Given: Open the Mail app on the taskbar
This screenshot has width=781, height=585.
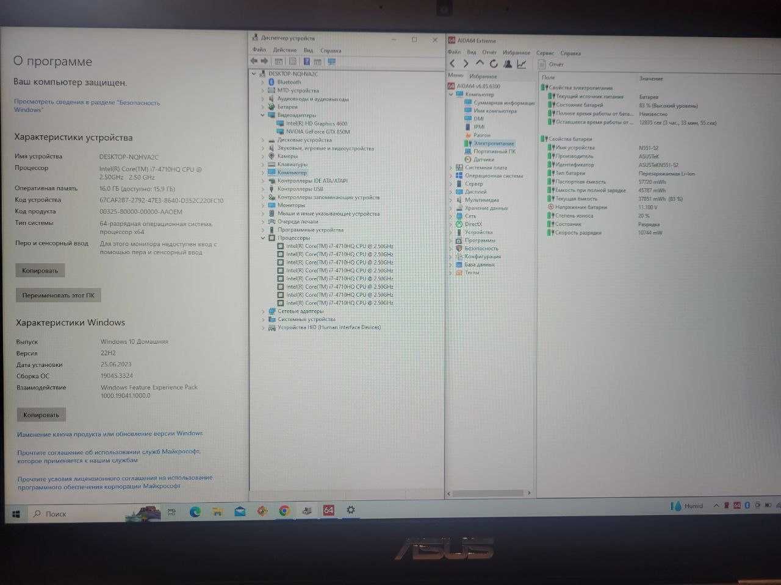Looking at the screenshot, I should (x=240, y=512).
